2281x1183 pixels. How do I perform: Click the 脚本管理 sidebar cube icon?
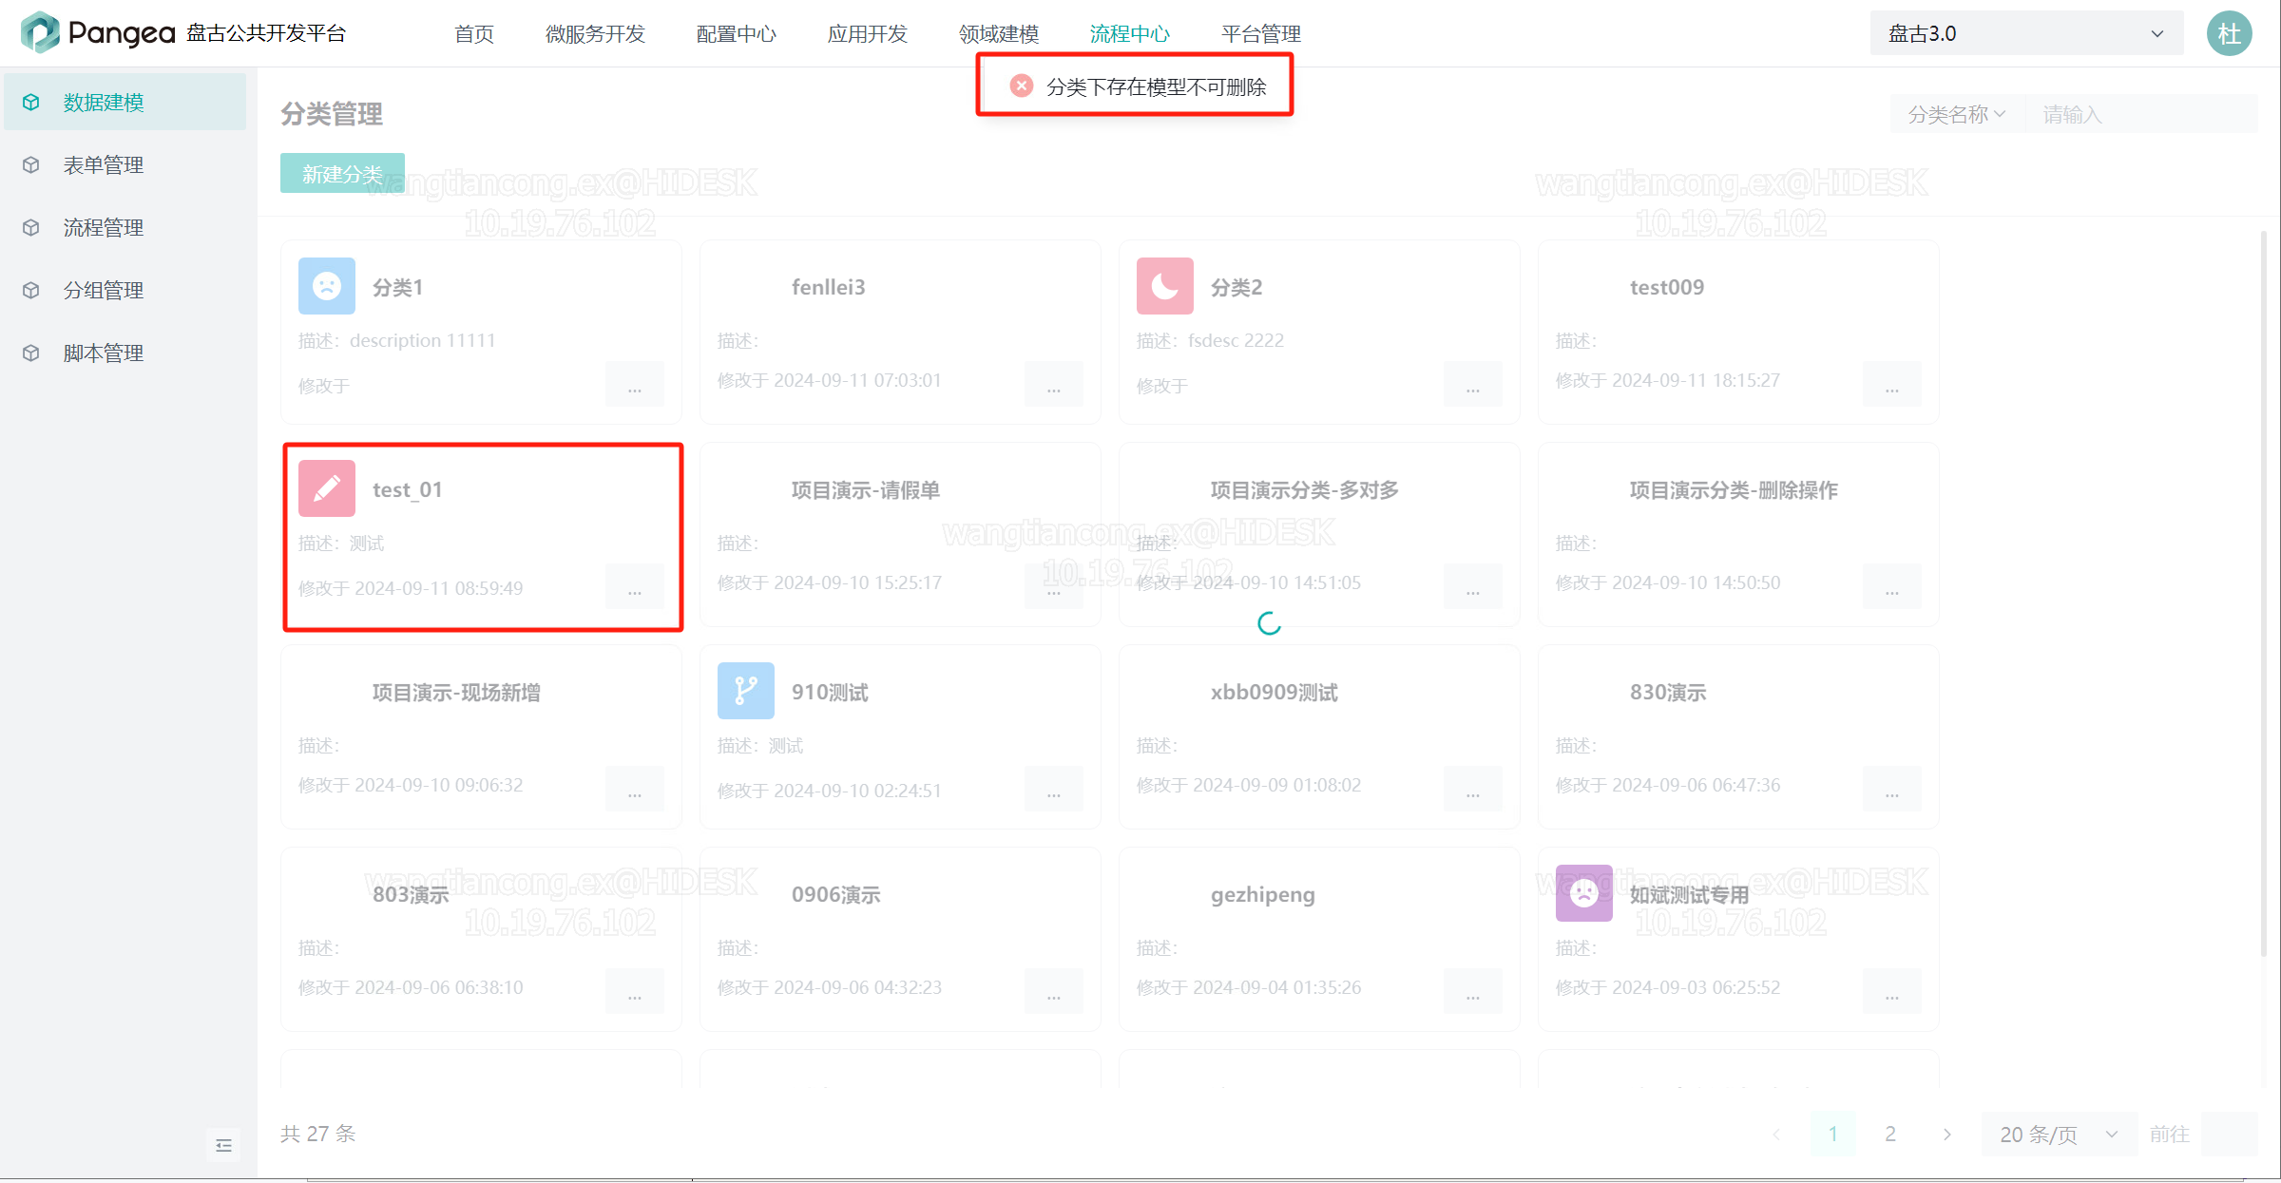tap(31, 353)
